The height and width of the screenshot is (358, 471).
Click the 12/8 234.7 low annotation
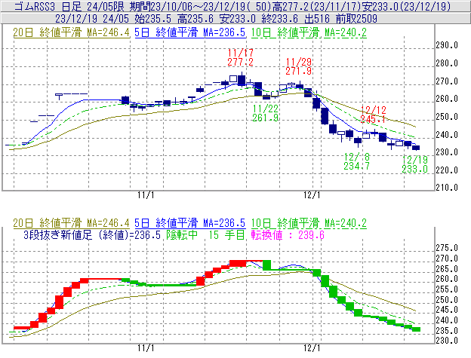point(357,161)
